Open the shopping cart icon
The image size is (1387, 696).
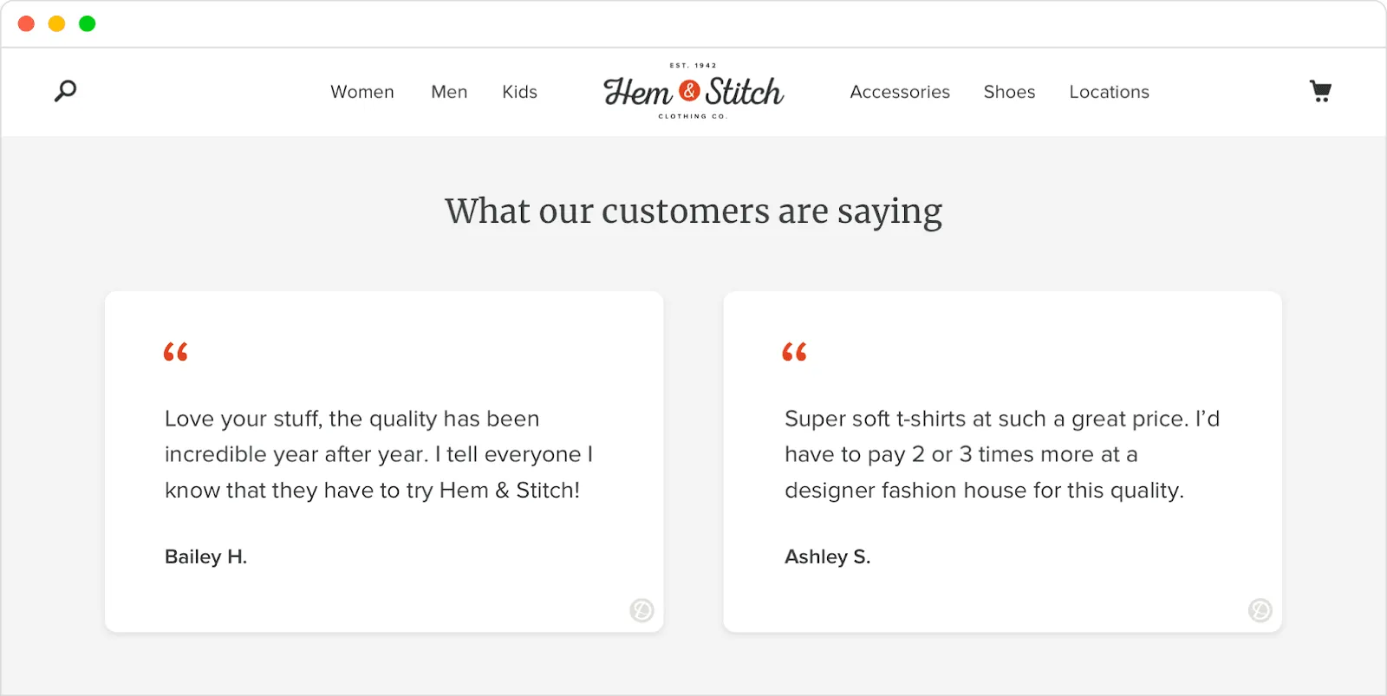pyautogui.click(x=1319, y=91)
